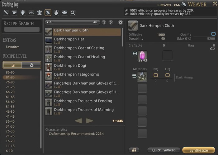Select the Alchemist class icon
This screenshot has height=155, width=218.
click(x=56, y=13)
